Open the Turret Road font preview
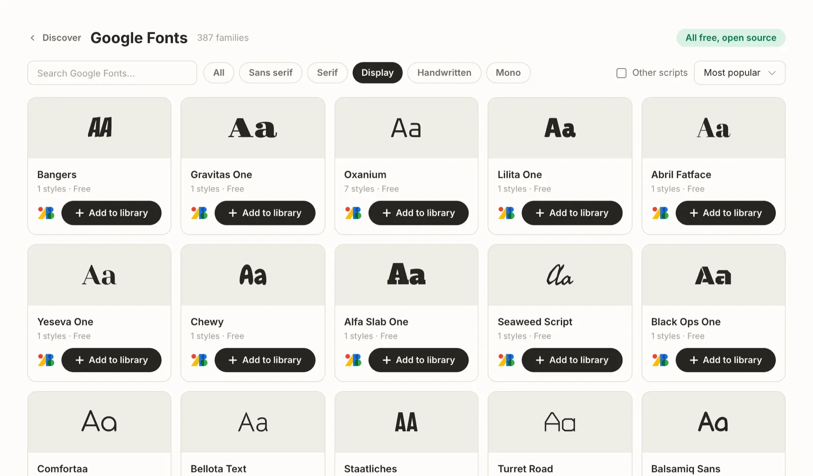 560,422
